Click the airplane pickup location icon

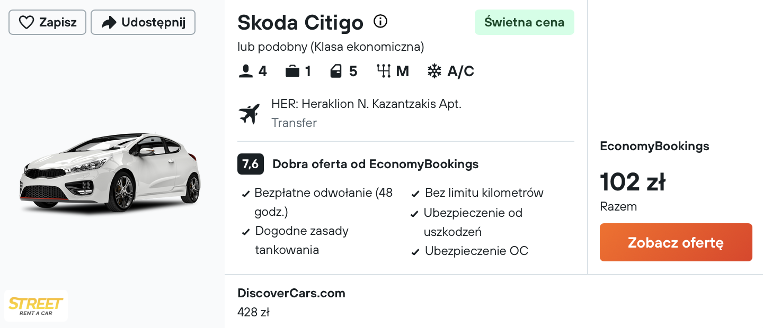[x=250, y=114]
